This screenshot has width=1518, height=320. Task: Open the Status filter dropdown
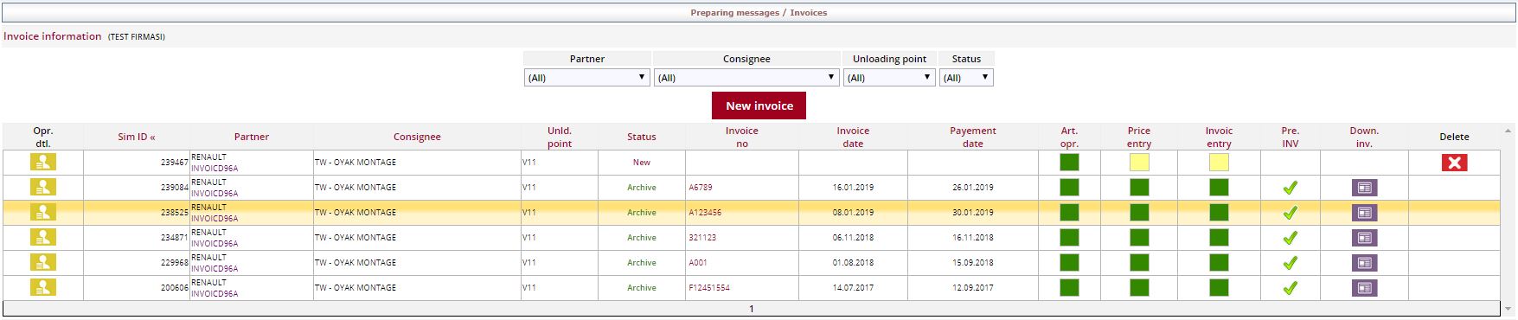pyautogui.click(x=966, y=78)
